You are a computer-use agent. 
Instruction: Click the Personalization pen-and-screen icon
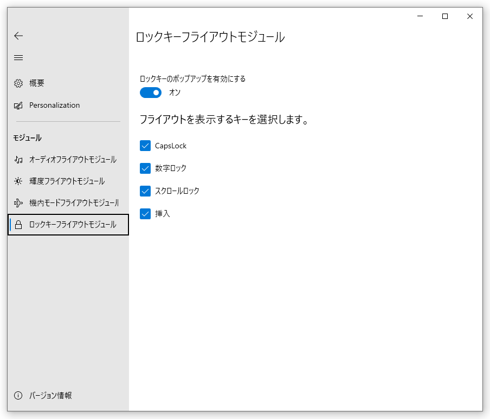pyautogui.click(x=18, y=106)
